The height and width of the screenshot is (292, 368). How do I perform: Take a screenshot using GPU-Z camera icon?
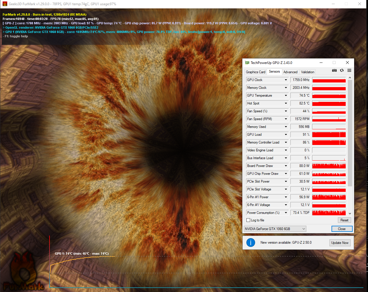point(334,70)
